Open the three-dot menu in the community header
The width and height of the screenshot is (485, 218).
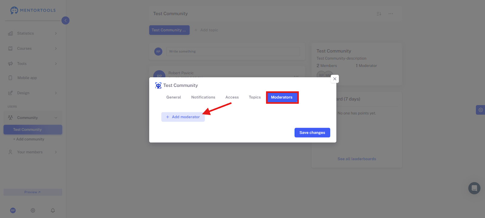click(x=391, y=14)
